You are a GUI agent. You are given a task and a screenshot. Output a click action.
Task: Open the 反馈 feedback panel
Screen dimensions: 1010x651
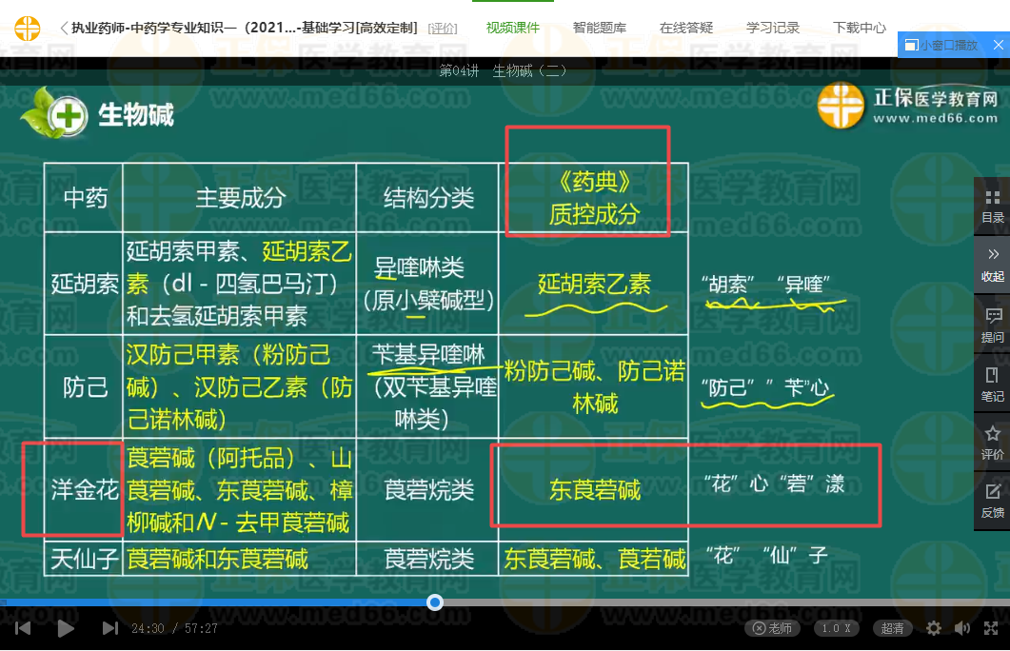[992, 502]
